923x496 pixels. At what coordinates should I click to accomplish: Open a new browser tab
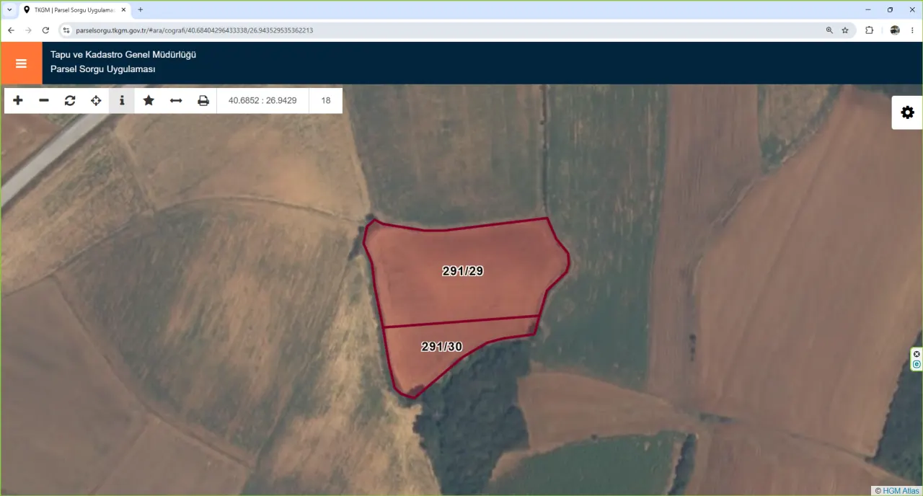coord(141,9)
